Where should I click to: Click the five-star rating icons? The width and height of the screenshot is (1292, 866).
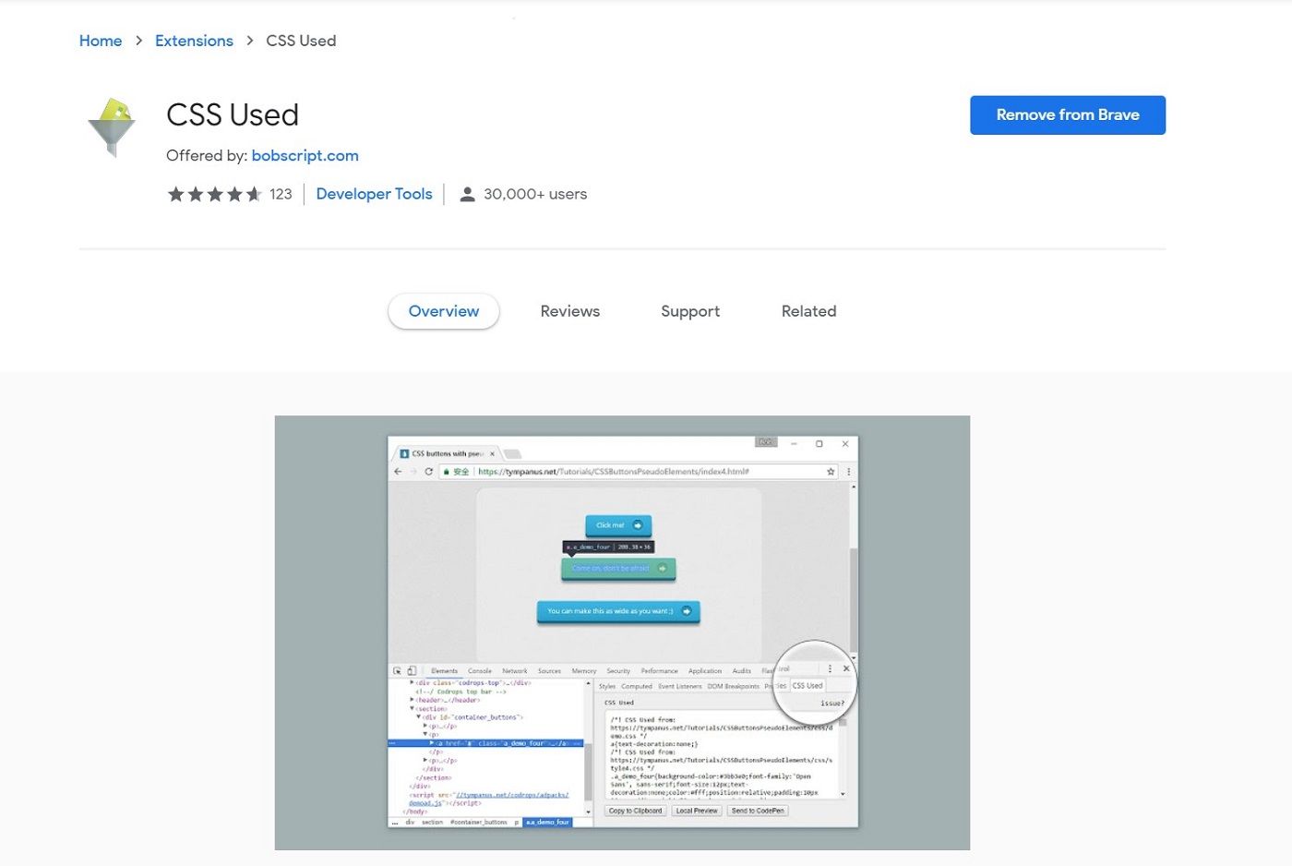tap(215, 194)
